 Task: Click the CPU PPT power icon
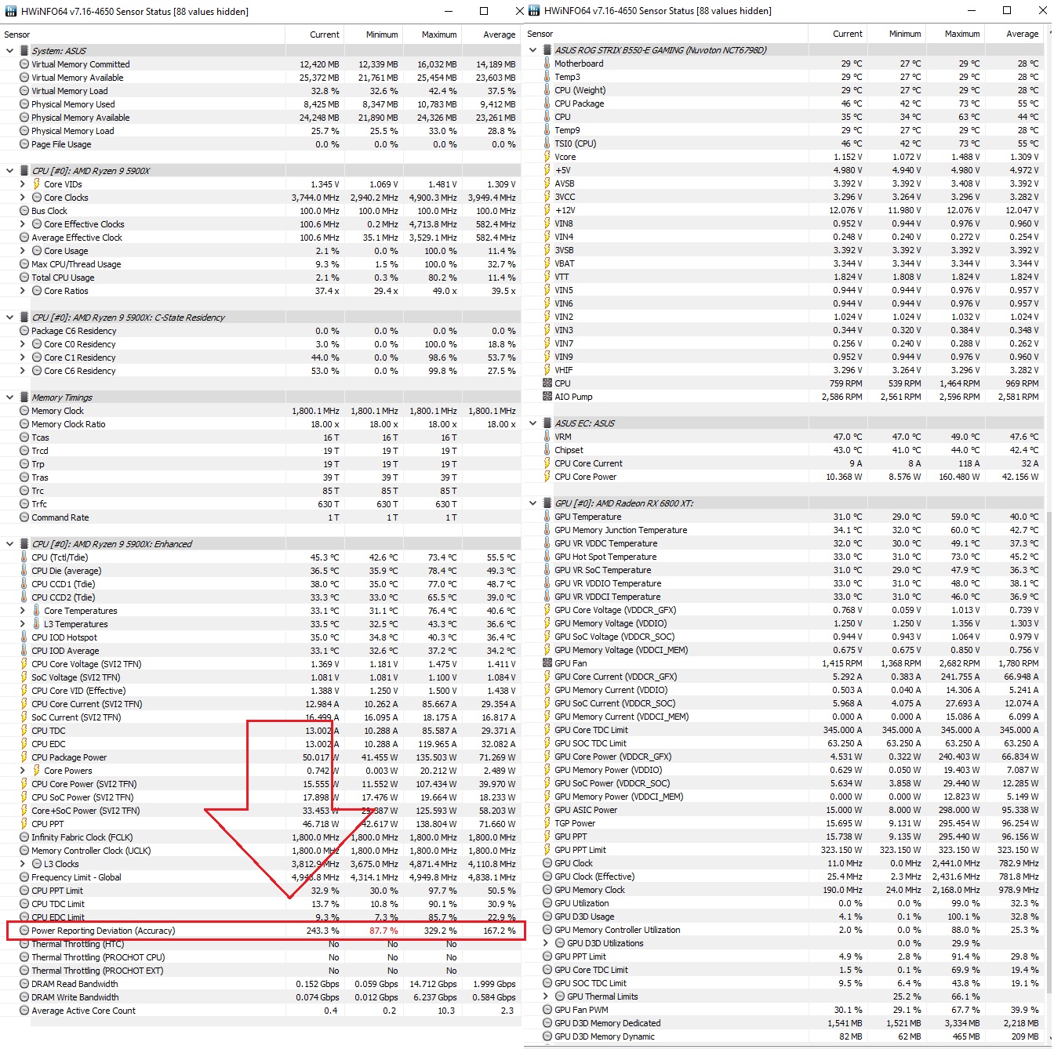tap(24, 824)
